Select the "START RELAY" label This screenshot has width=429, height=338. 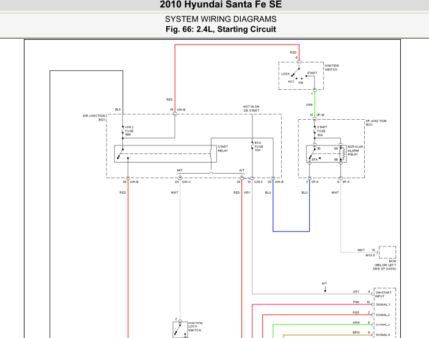pyautogui.click(x=222, y=149)
